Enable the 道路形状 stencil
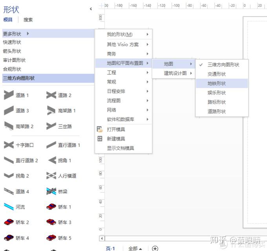 tap(222, 111)
